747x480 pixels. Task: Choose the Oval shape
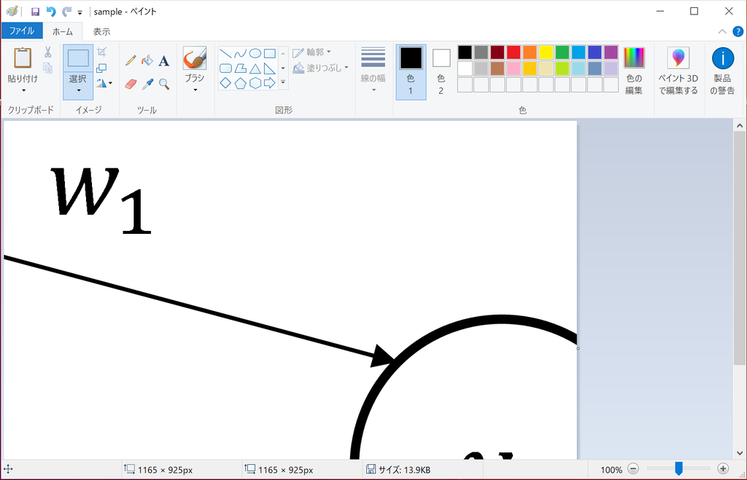click(x=255, y=53)
